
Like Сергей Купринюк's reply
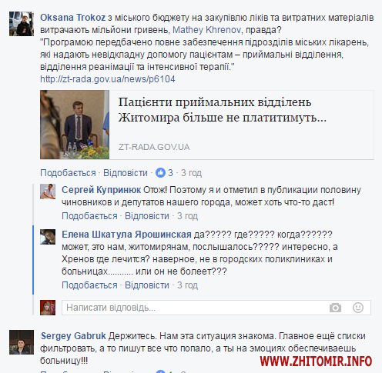[89, 216]
